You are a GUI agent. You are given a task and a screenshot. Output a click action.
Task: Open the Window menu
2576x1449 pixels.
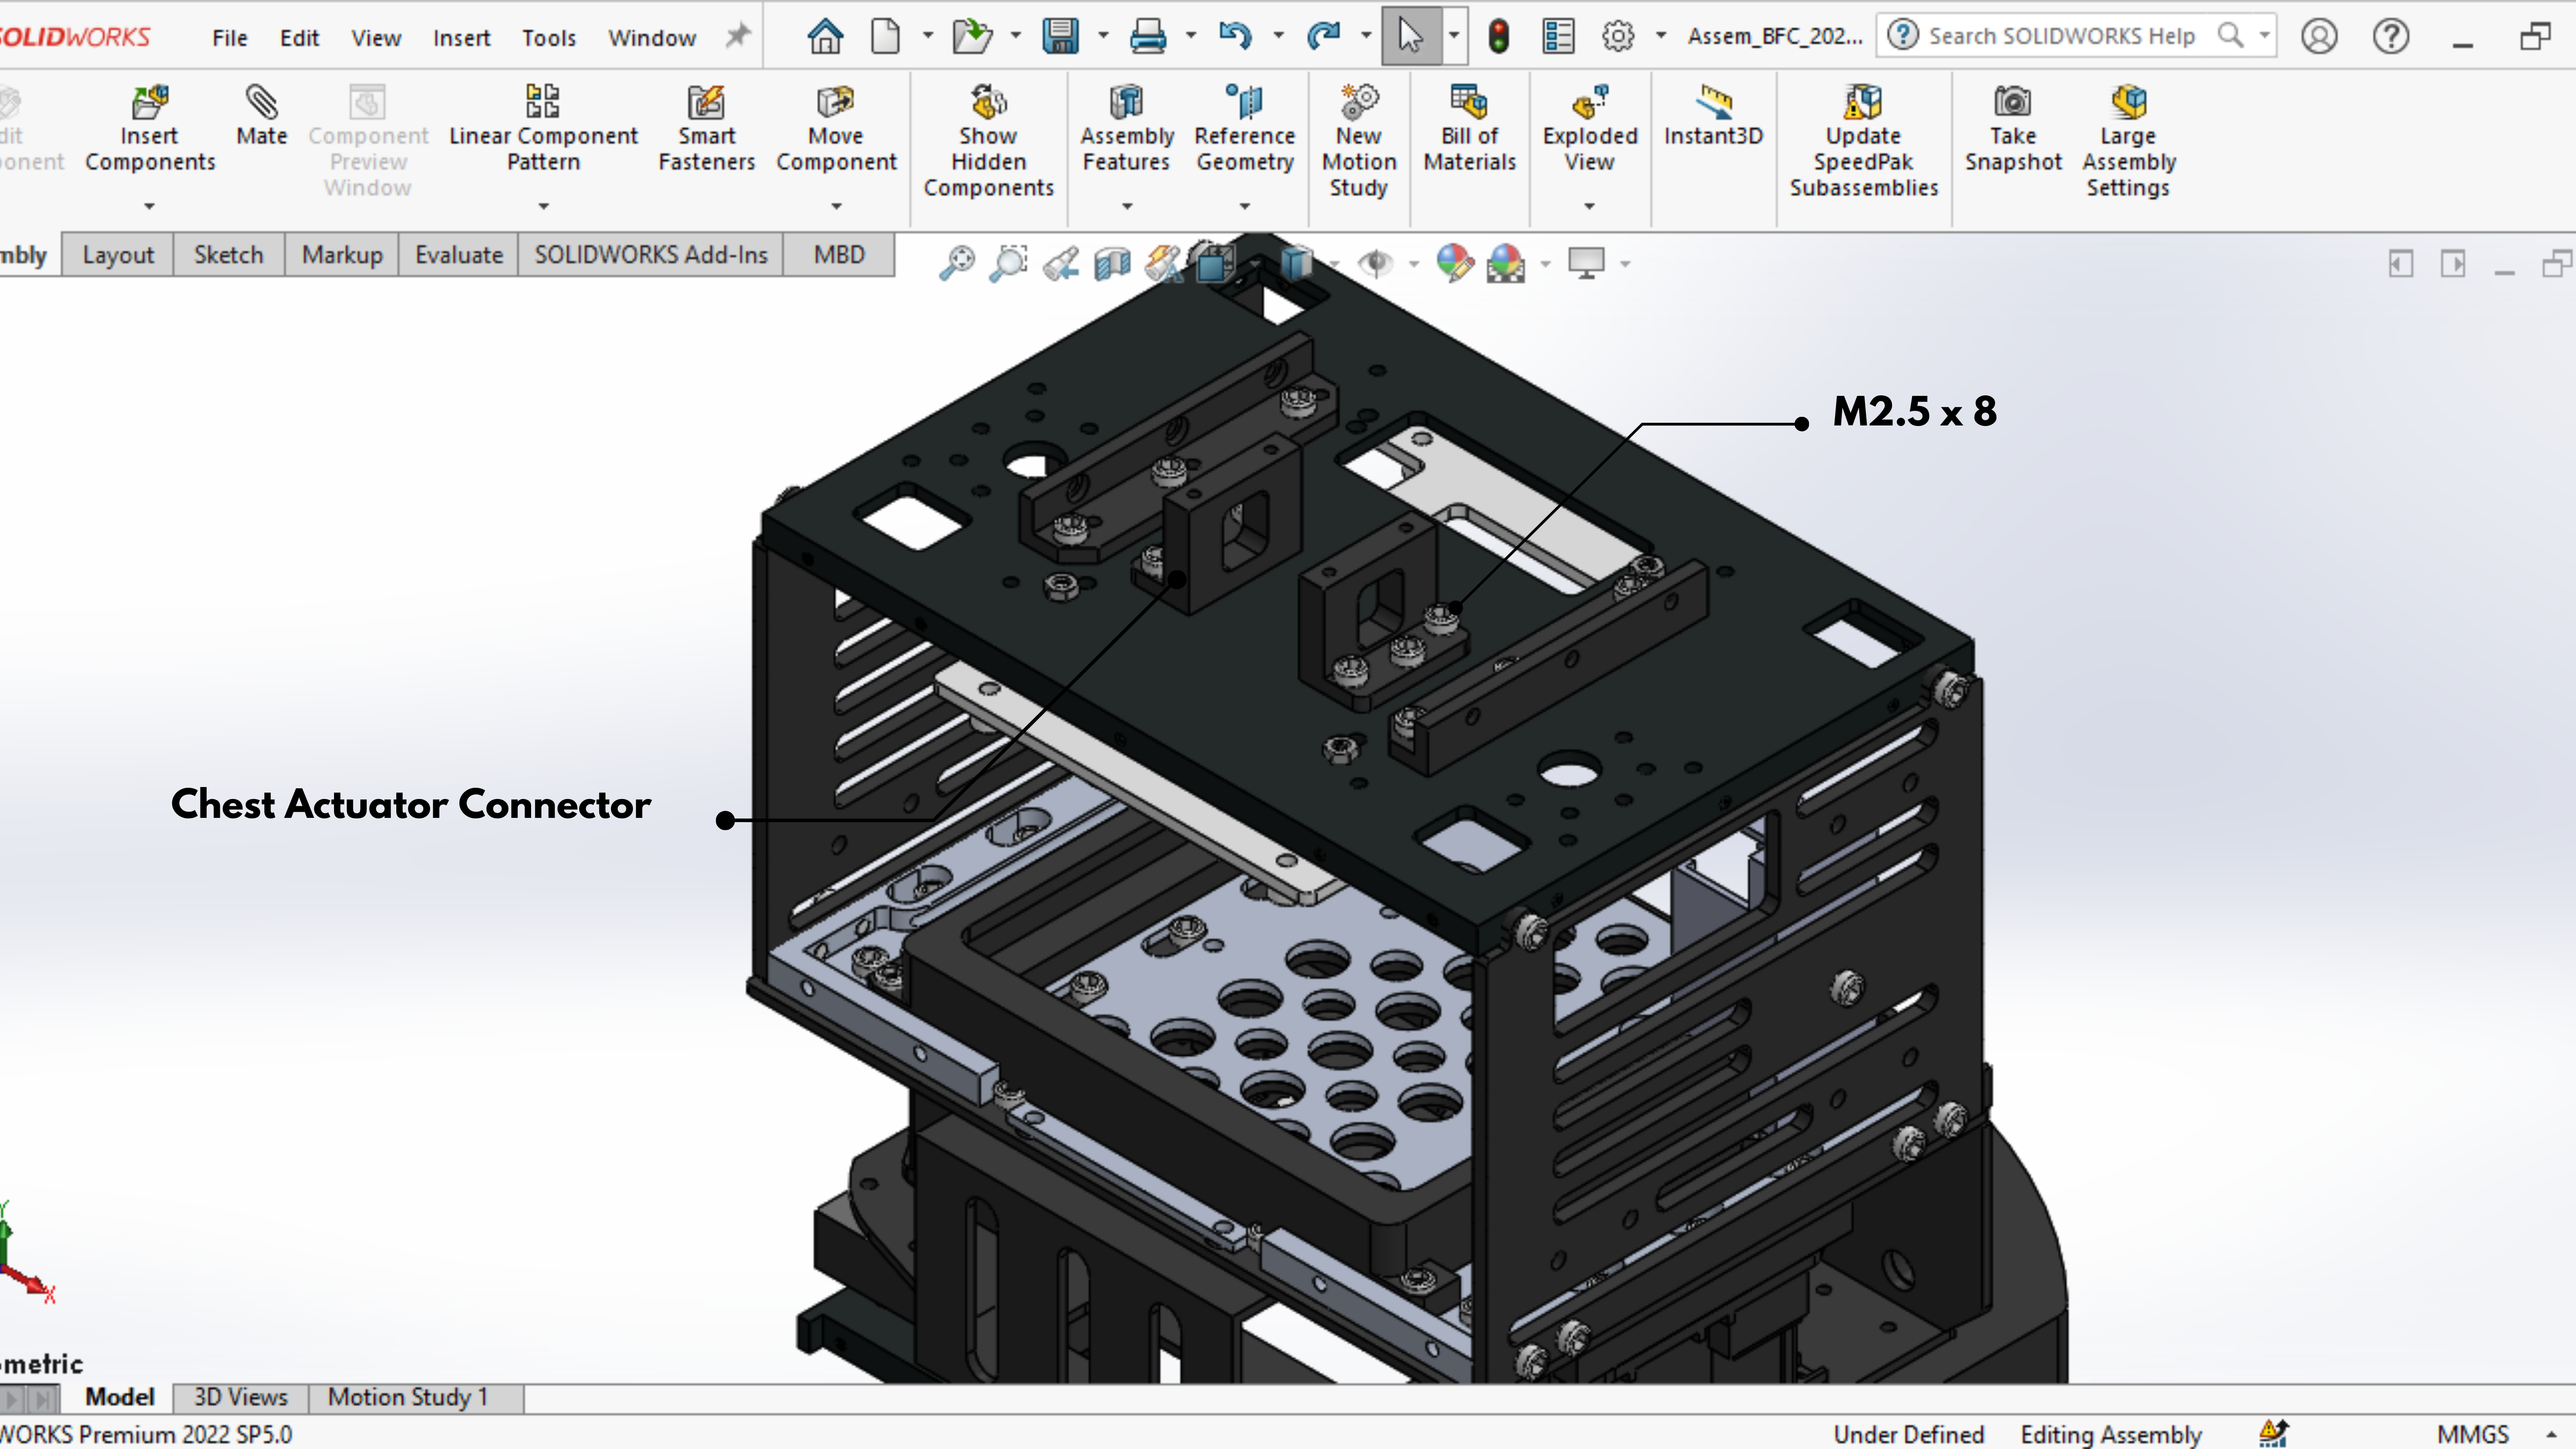point(652,38)
